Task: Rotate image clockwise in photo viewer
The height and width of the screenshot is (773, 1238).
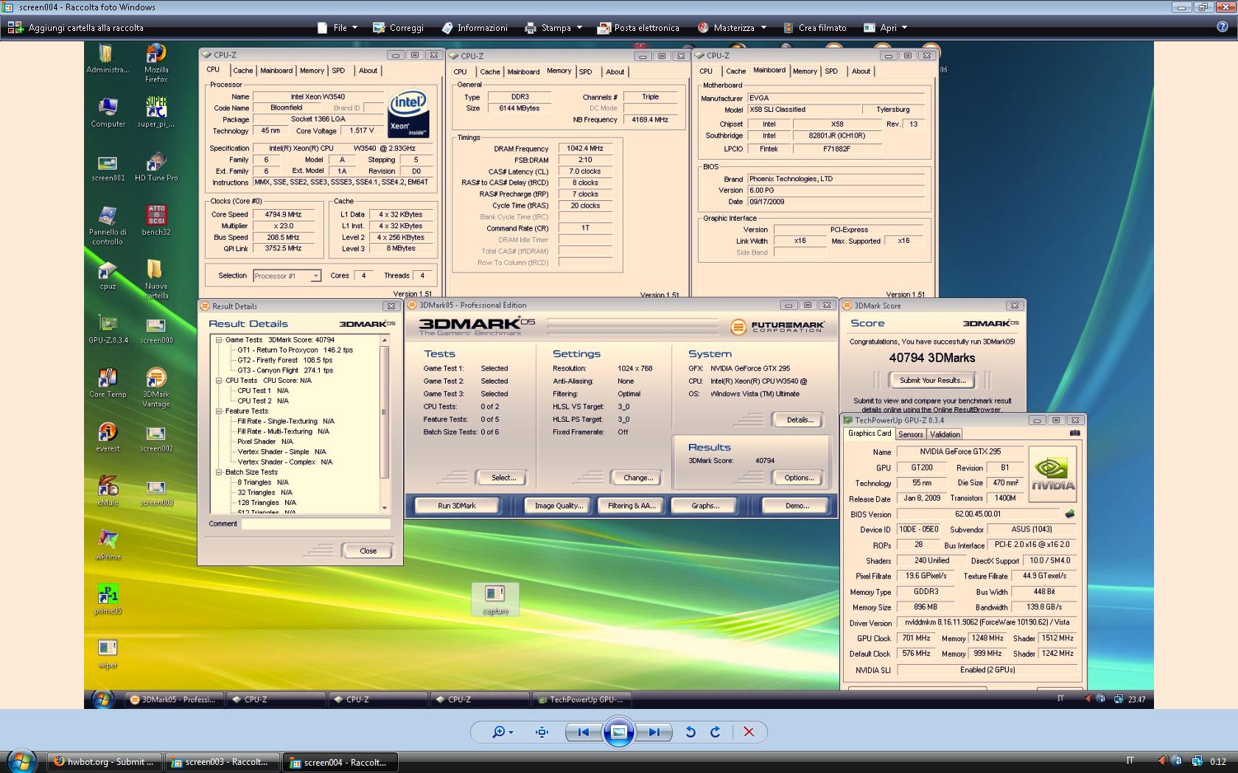Action: pyautogui.click(x=715, y=732)
